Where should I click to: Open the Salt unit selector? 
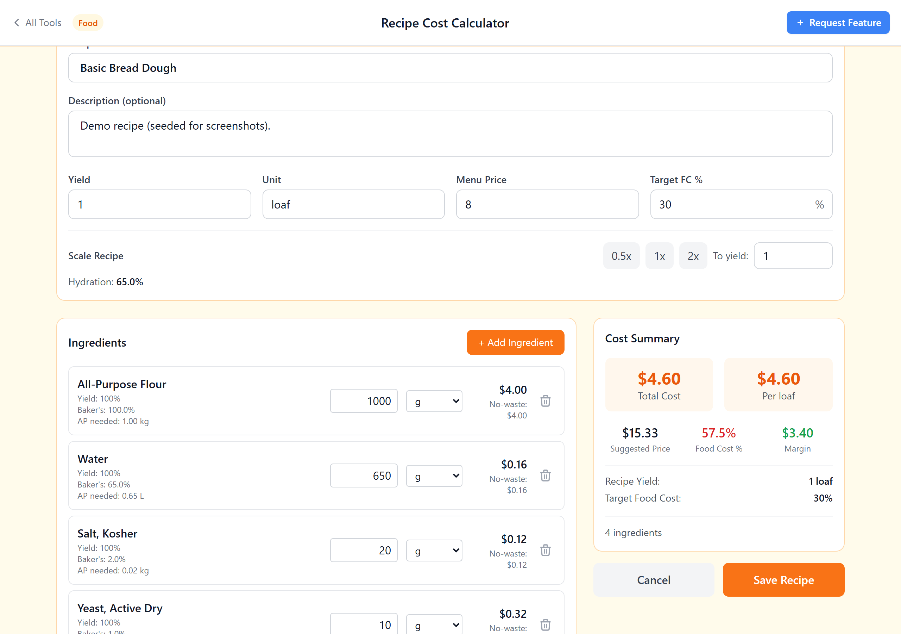point(434,550)
